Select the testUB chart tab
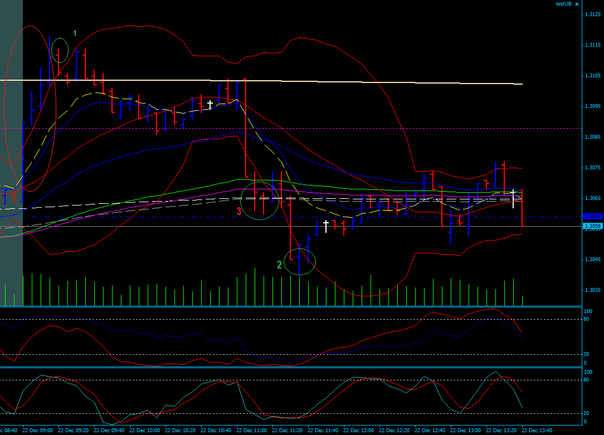 [x=563, y=4]
